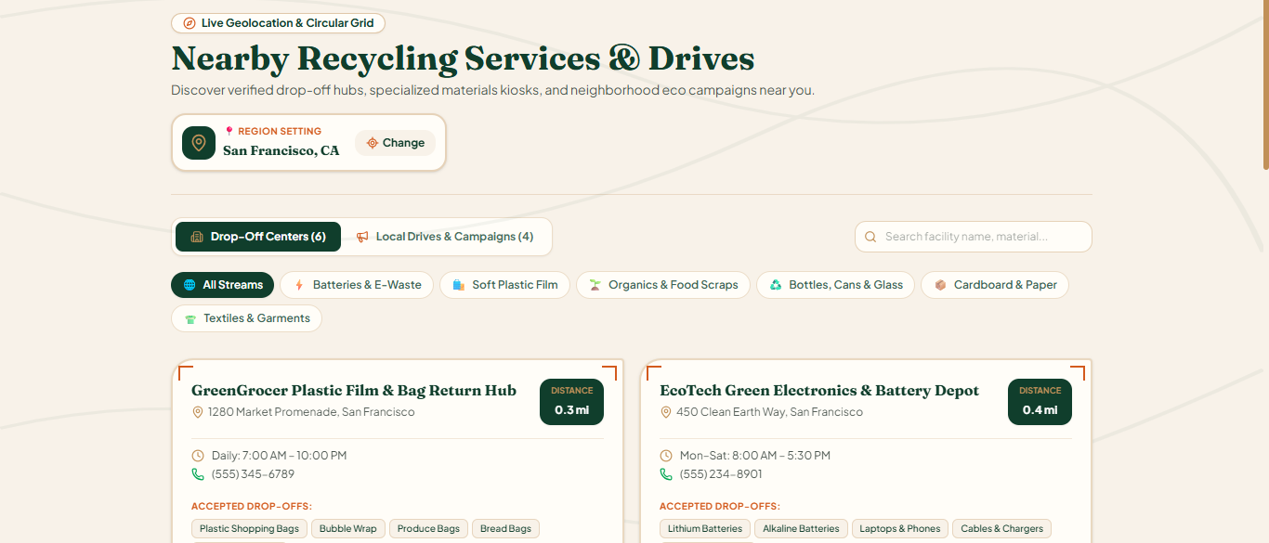
Task: Focus the search facility name field
Action: coord(974,237)
